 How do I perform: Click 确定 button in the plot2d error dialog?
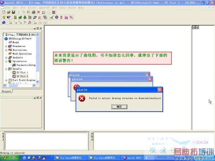tap(119, 107)
